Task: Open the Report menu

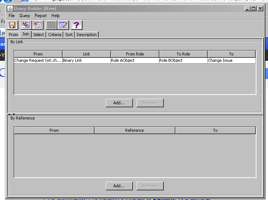Action: (x=41, y=16)
